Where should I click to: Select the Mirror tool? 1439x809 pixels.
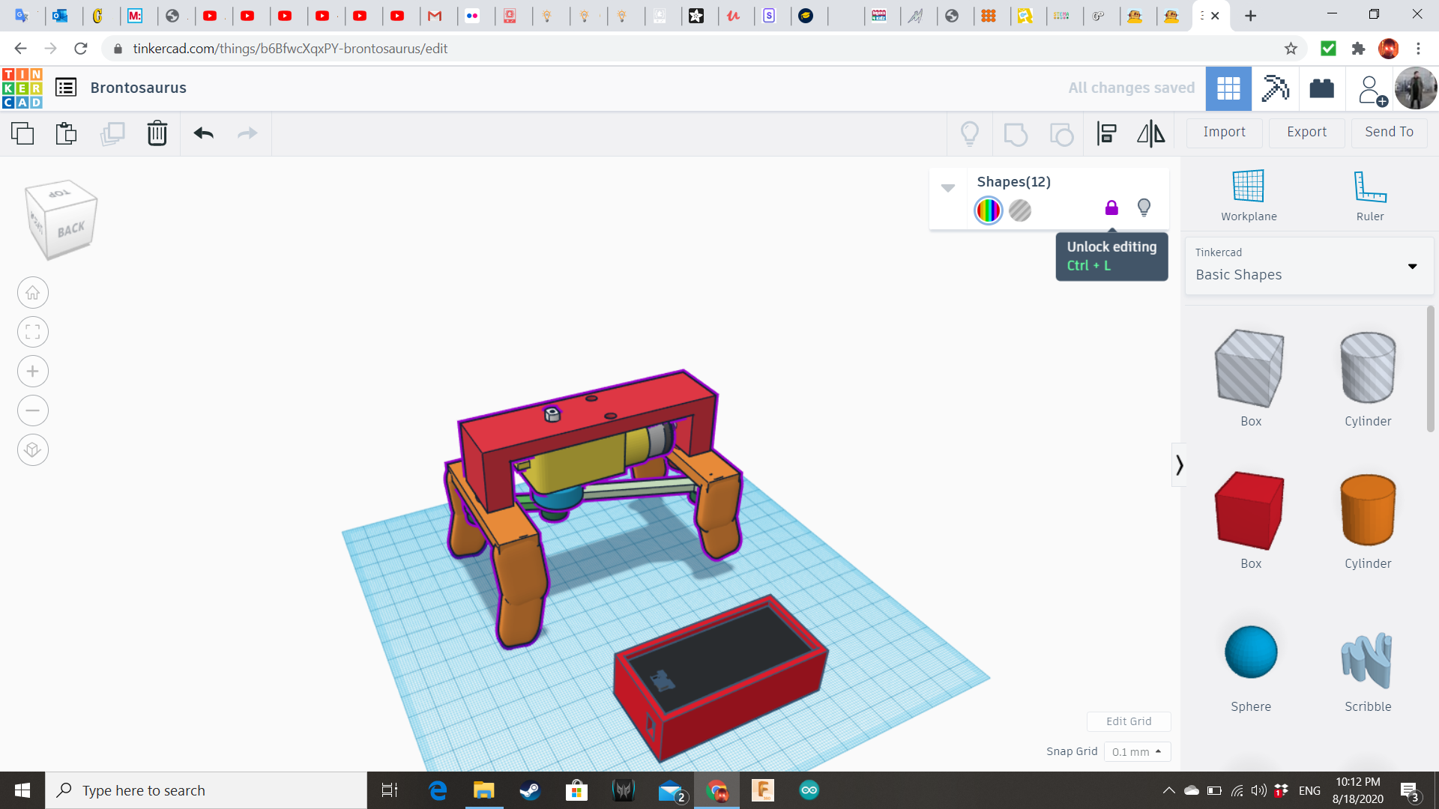1150,133
